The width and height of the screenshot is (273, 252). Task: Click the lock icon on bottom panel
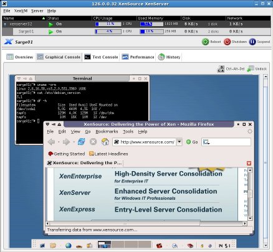click(x=202, y=246)
